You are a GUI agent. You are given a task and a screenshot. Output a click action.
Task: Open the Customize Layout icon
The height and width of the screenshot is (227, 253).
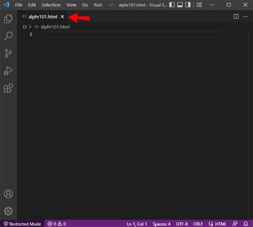pyautogui.click(x=199, y=5)
